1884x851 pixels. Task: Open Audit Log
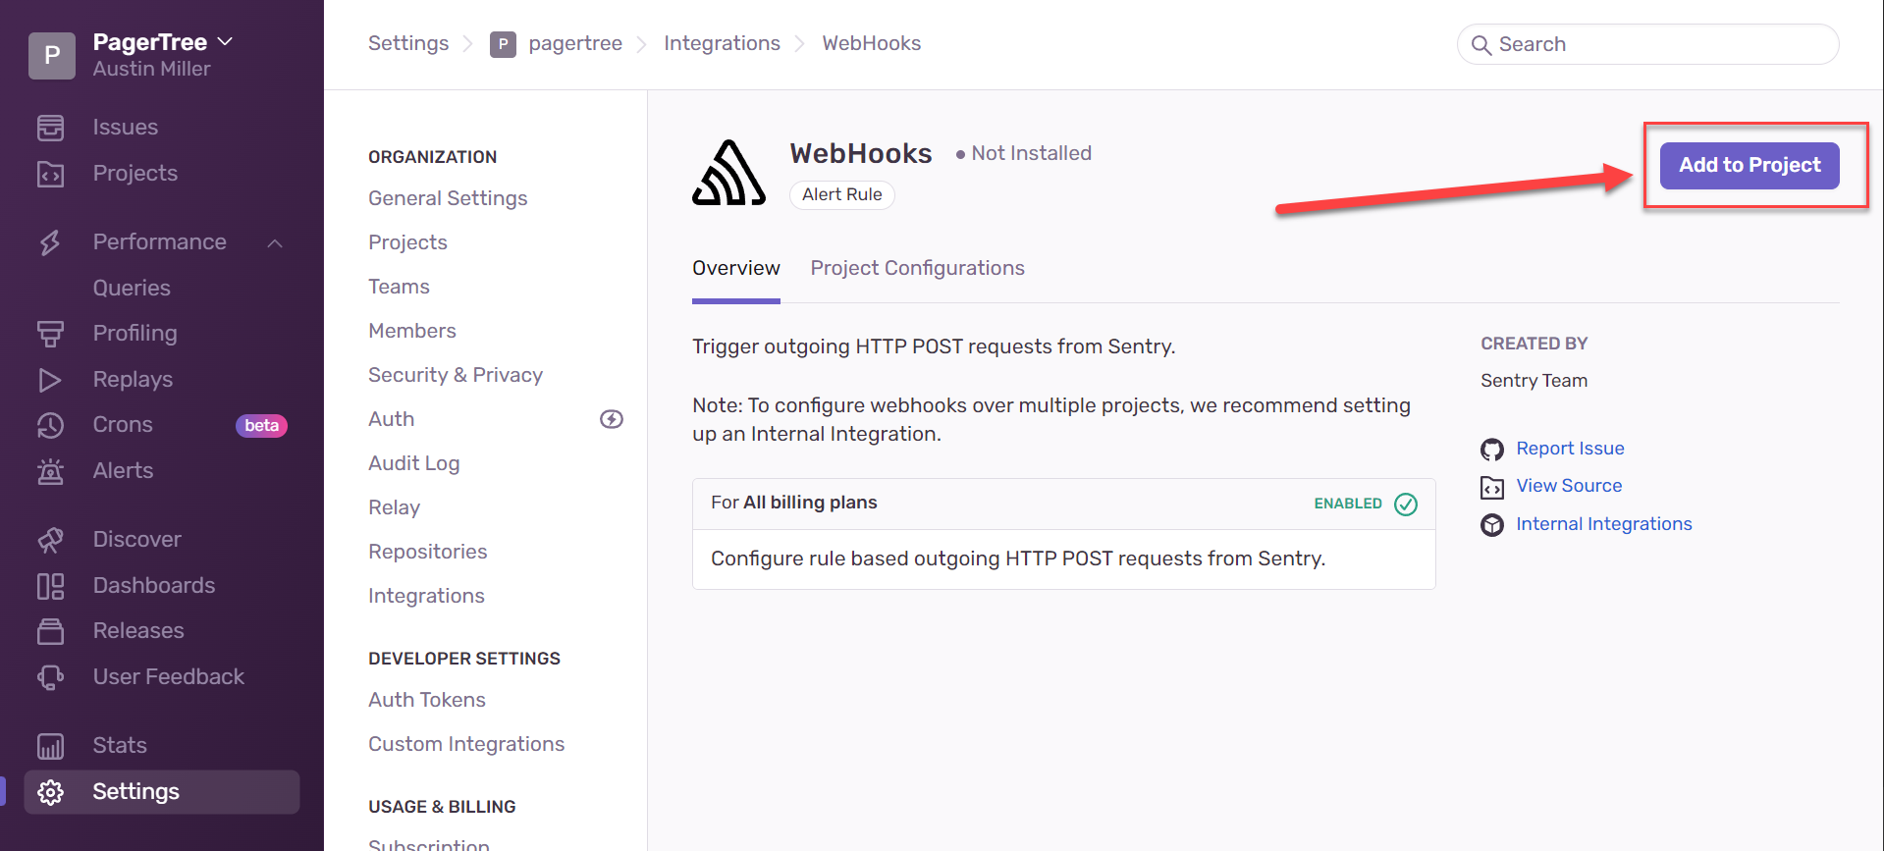coord(413,463)
